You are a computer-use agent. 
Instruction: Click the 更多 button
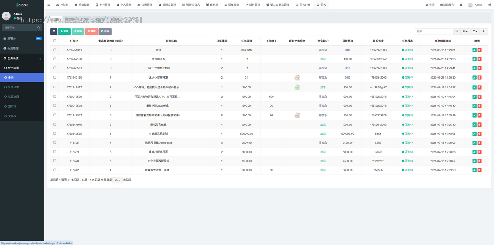pos(105,31)
